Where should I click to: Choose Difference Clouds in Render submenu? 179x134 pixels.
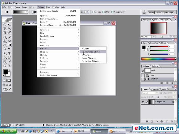[93, 52]
